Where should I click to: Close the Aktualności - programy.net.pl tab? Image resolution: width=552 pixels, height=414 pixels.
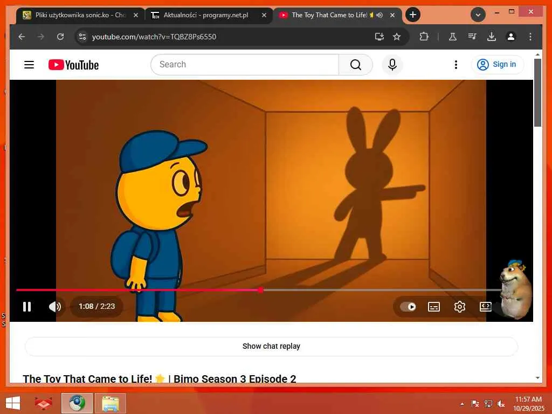click(x=264, y=15)
